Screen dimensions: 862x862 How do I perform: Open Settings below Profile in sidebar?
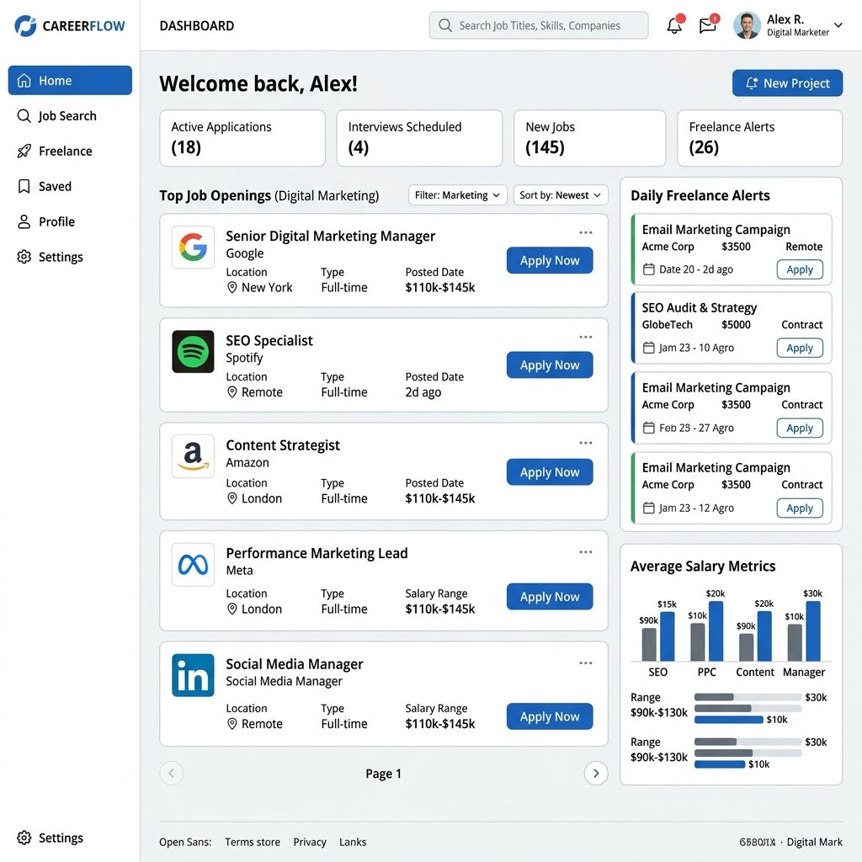[x=70, y=257]
